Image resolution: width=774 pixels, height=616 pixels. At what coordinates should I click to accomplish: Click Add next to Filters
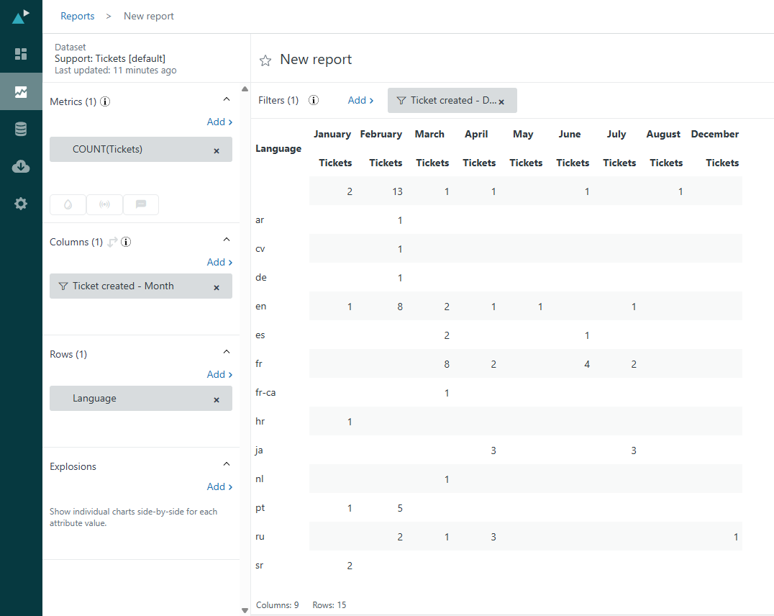point(360,101)
